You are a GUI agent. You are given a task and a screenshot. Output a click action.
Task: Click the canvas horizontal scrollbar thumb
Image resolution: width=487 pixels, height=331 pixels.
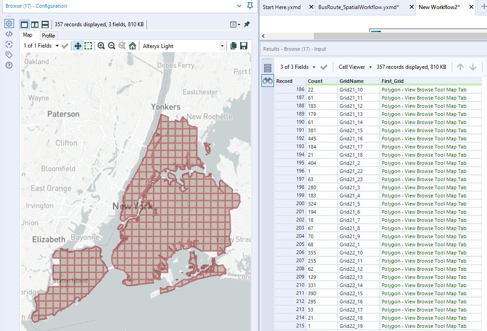[400, 36]
